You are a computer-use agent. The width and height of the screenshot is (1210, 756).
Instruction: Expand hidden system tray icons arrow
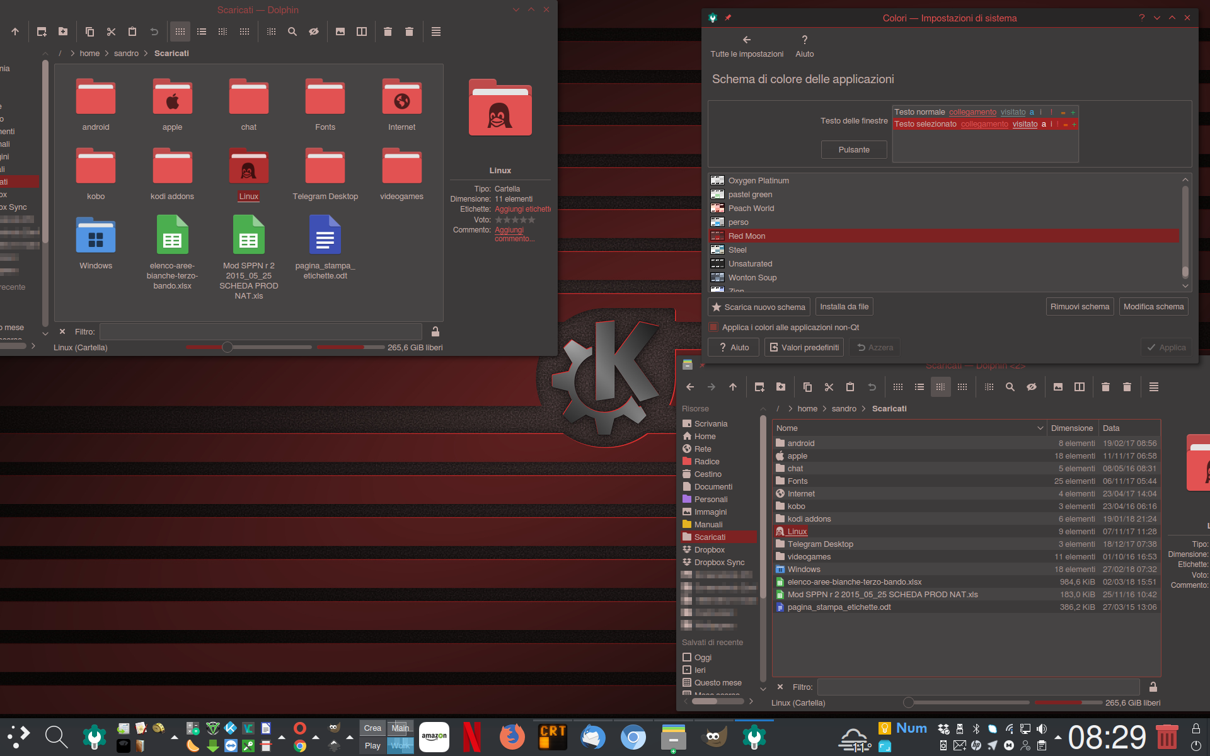coord(1058,737)
